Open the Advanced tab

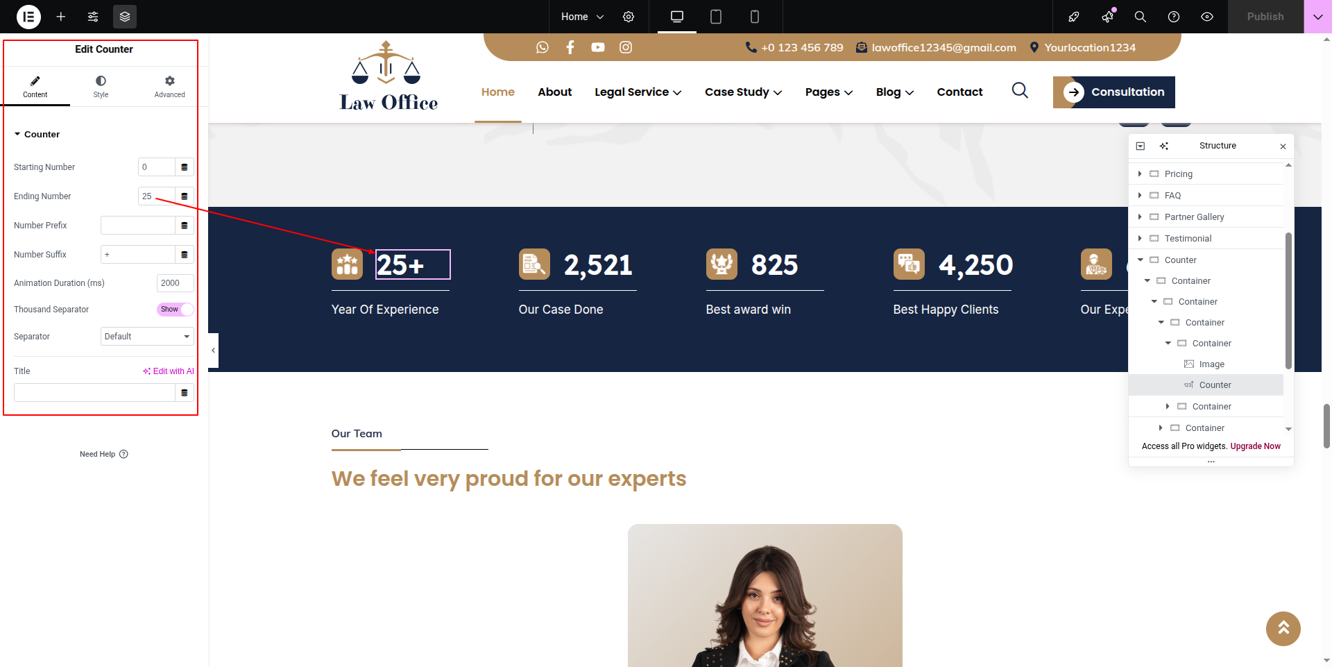tap(170, 87)
